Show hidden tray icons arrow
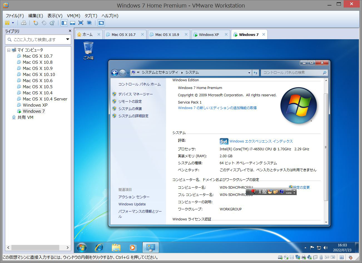Viewport: 362px width, 263px height. point(305,247)
